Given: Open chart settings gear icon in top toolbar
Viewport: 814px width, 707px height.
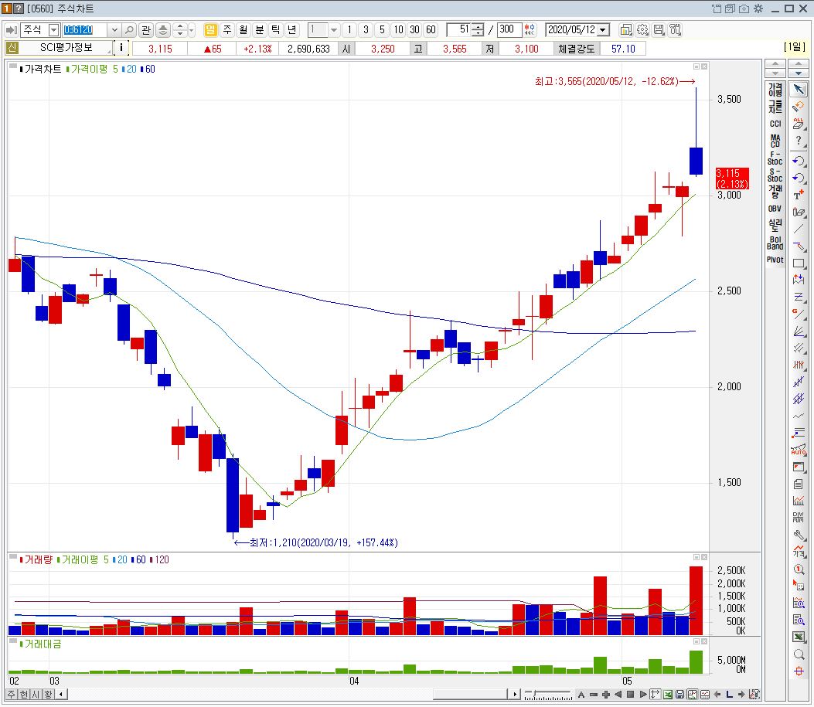Looking at the screenshot, I should pyautogui.click(x=642, y=30).
